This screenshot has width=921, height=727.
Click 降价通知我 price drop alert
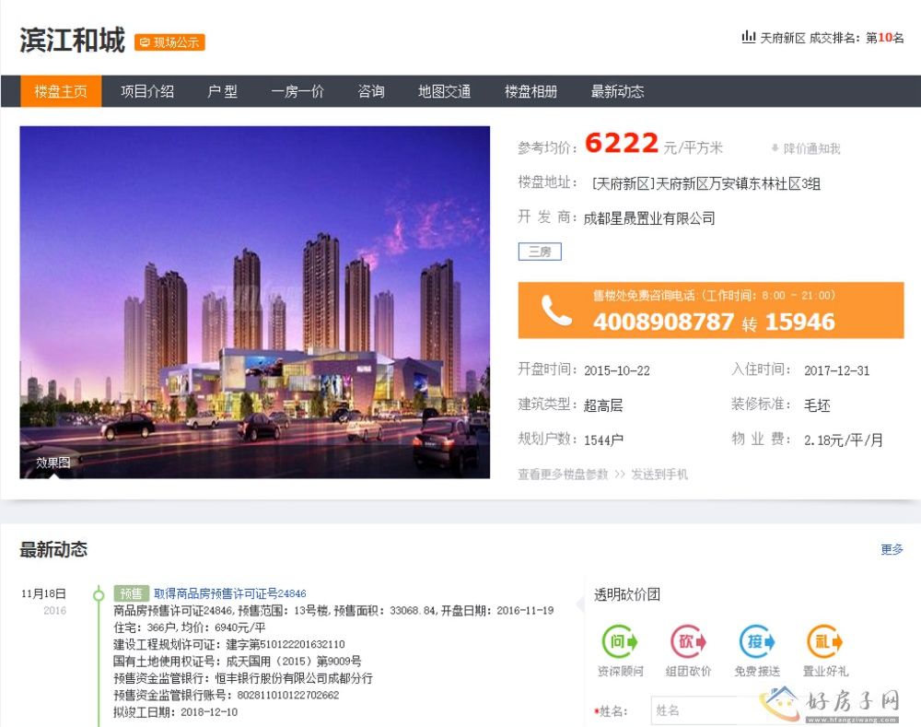pyautogui.click(x=806, y=148)
